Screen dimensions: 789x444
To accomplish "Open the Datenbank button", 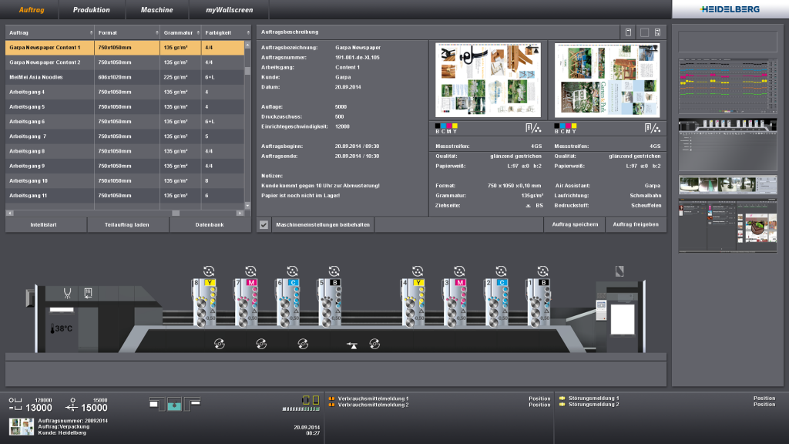I will click(210, 225).
